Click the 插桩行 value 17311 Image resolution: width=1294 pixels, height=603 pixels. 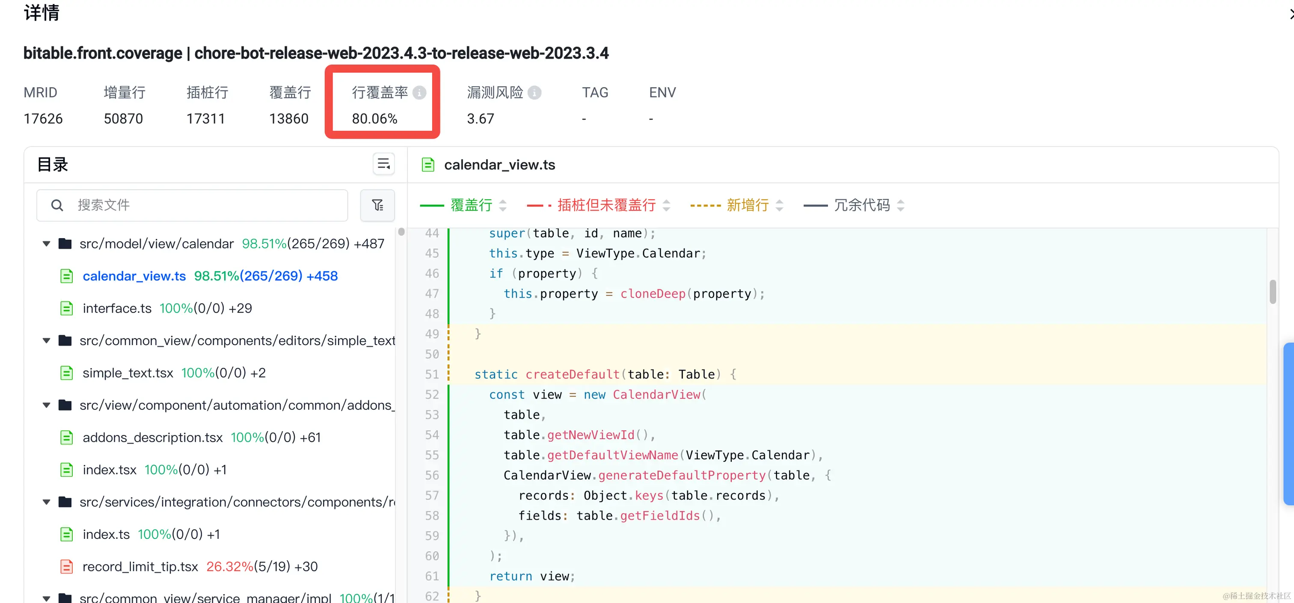point(205,119)
